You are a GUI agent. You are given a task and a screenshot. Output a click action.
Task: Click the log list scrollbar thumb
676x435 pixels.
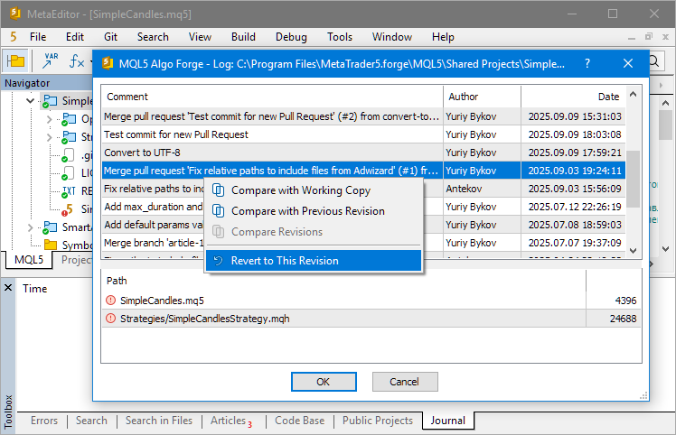pos(633,179)
